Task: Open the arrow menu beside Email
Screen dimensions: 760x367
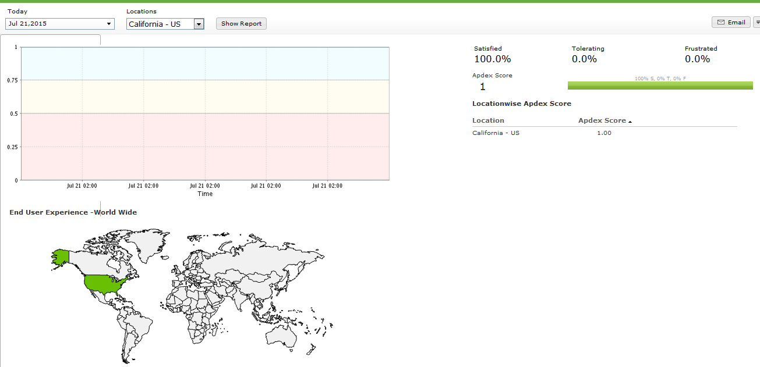Action: point(757,23)
